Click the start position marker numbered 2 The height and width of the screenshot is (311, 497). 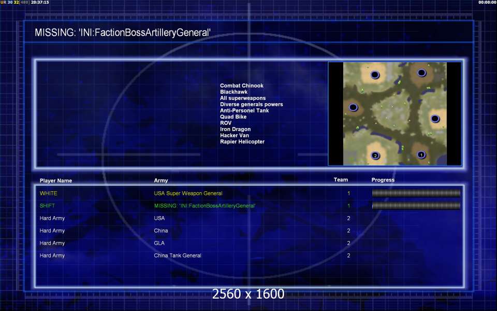point(375,155)
